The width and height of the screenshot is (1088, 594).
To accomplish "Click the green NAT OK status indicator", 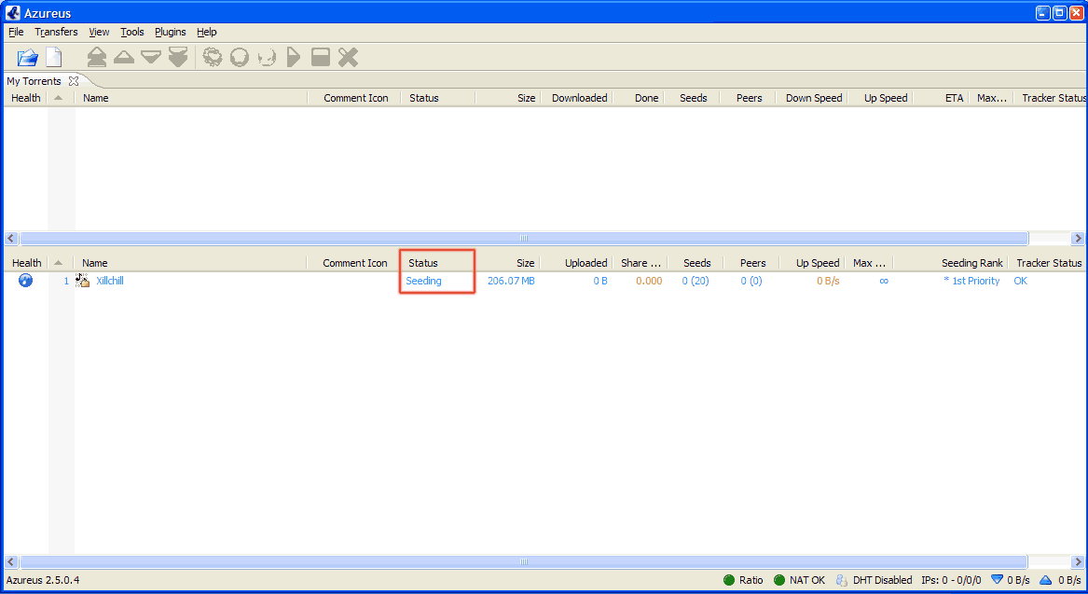I will [x=779, y=580].
